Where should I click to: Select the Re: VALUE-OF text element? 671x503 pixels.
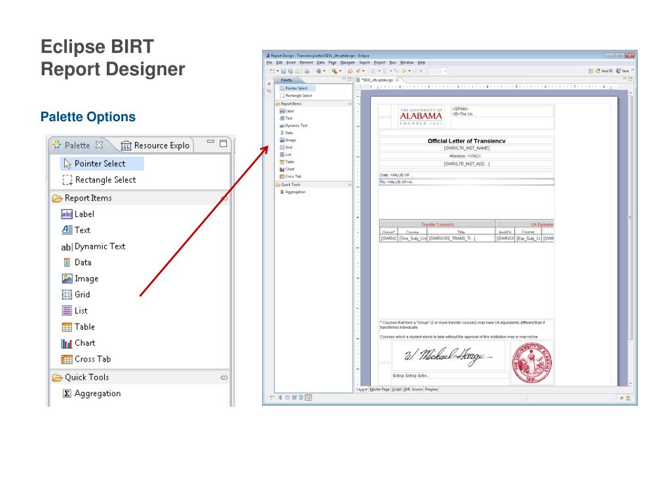click(467, 182)
